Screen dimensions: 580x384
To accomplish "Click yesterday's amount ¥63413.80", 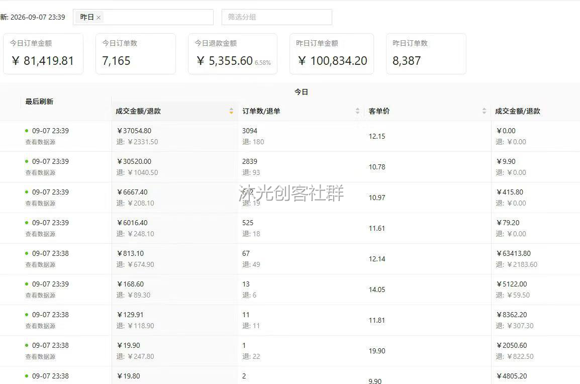I will [x=514, y=254].
